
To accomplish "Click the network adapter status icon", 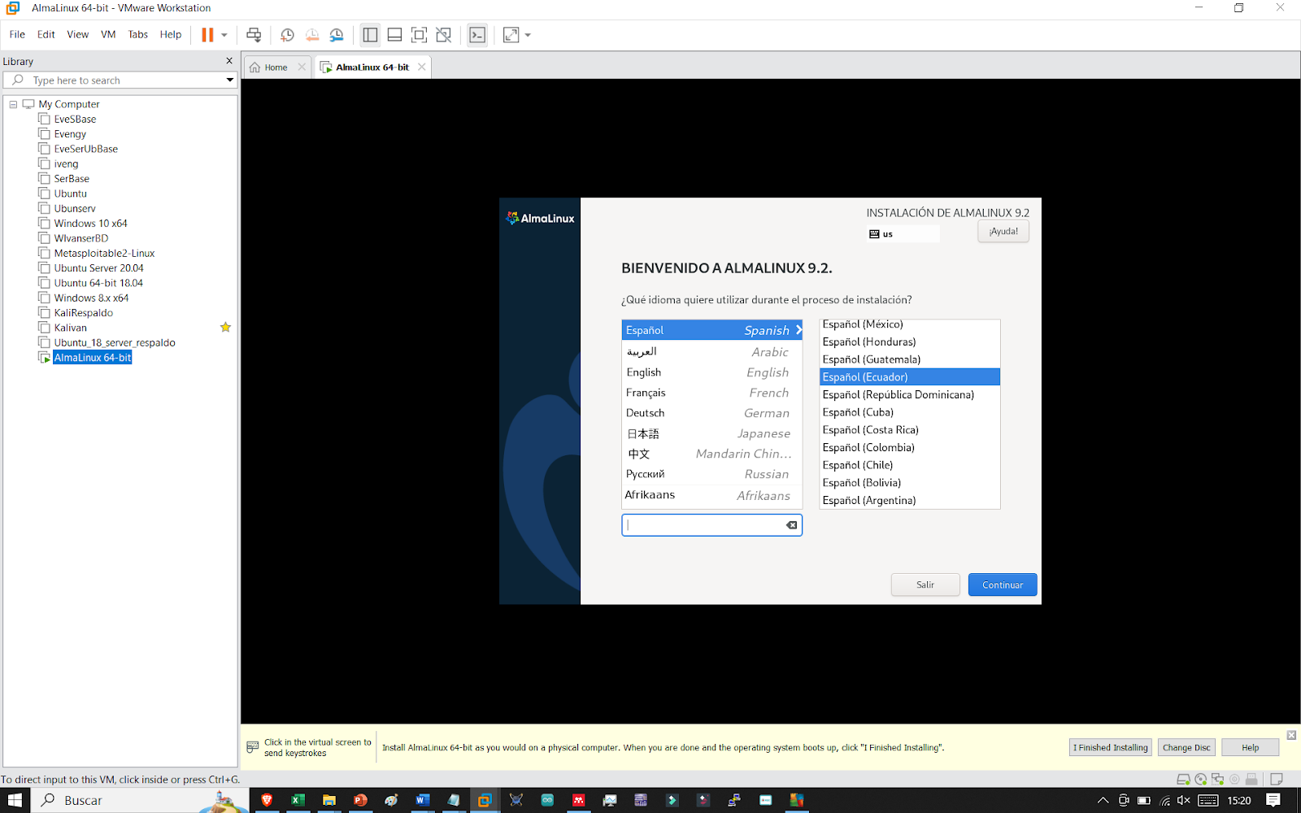I will [1218, 779].
